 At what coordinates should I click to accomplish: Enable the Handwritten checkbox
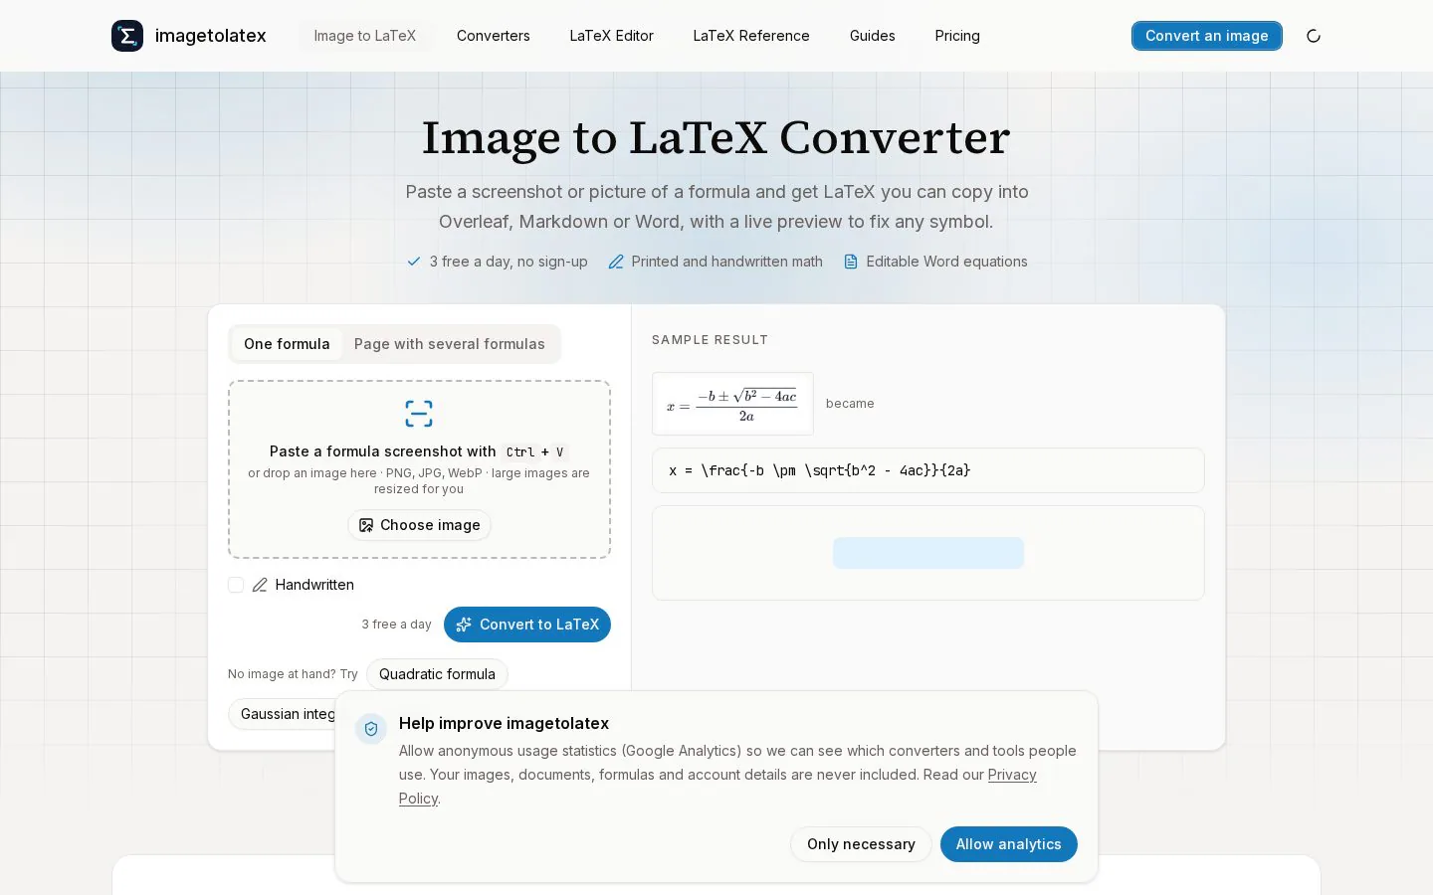(236, 585)
